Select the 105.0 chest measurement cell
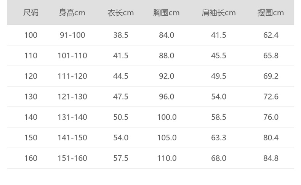This screenshot has width=301, height=185. coord(167,138)
